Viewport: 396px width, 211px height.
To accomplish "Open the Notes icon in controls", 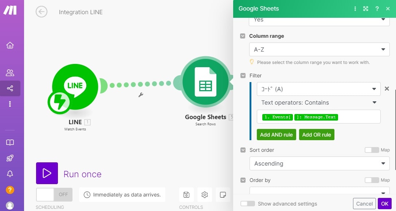I will pyautogui.click(x=223, y=195).
